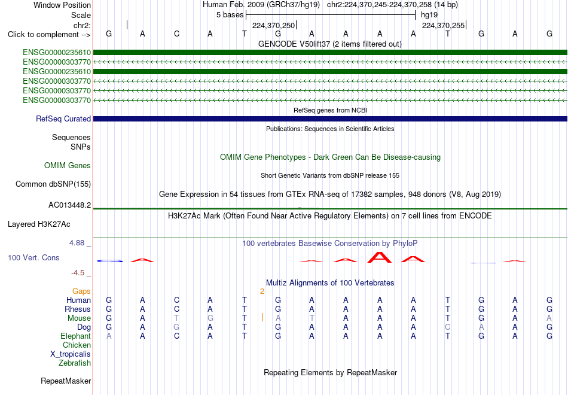
Task: Click the blue G logo in PhyloP track
Action: 109,261
